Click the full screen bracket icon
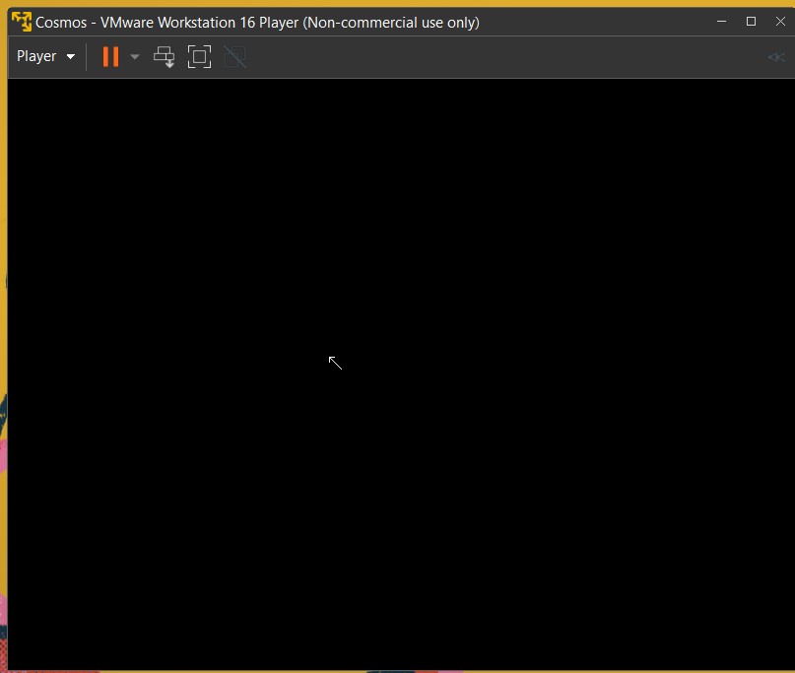The height and width of the screenshot is (673, 795). click(x=199, y=56)
